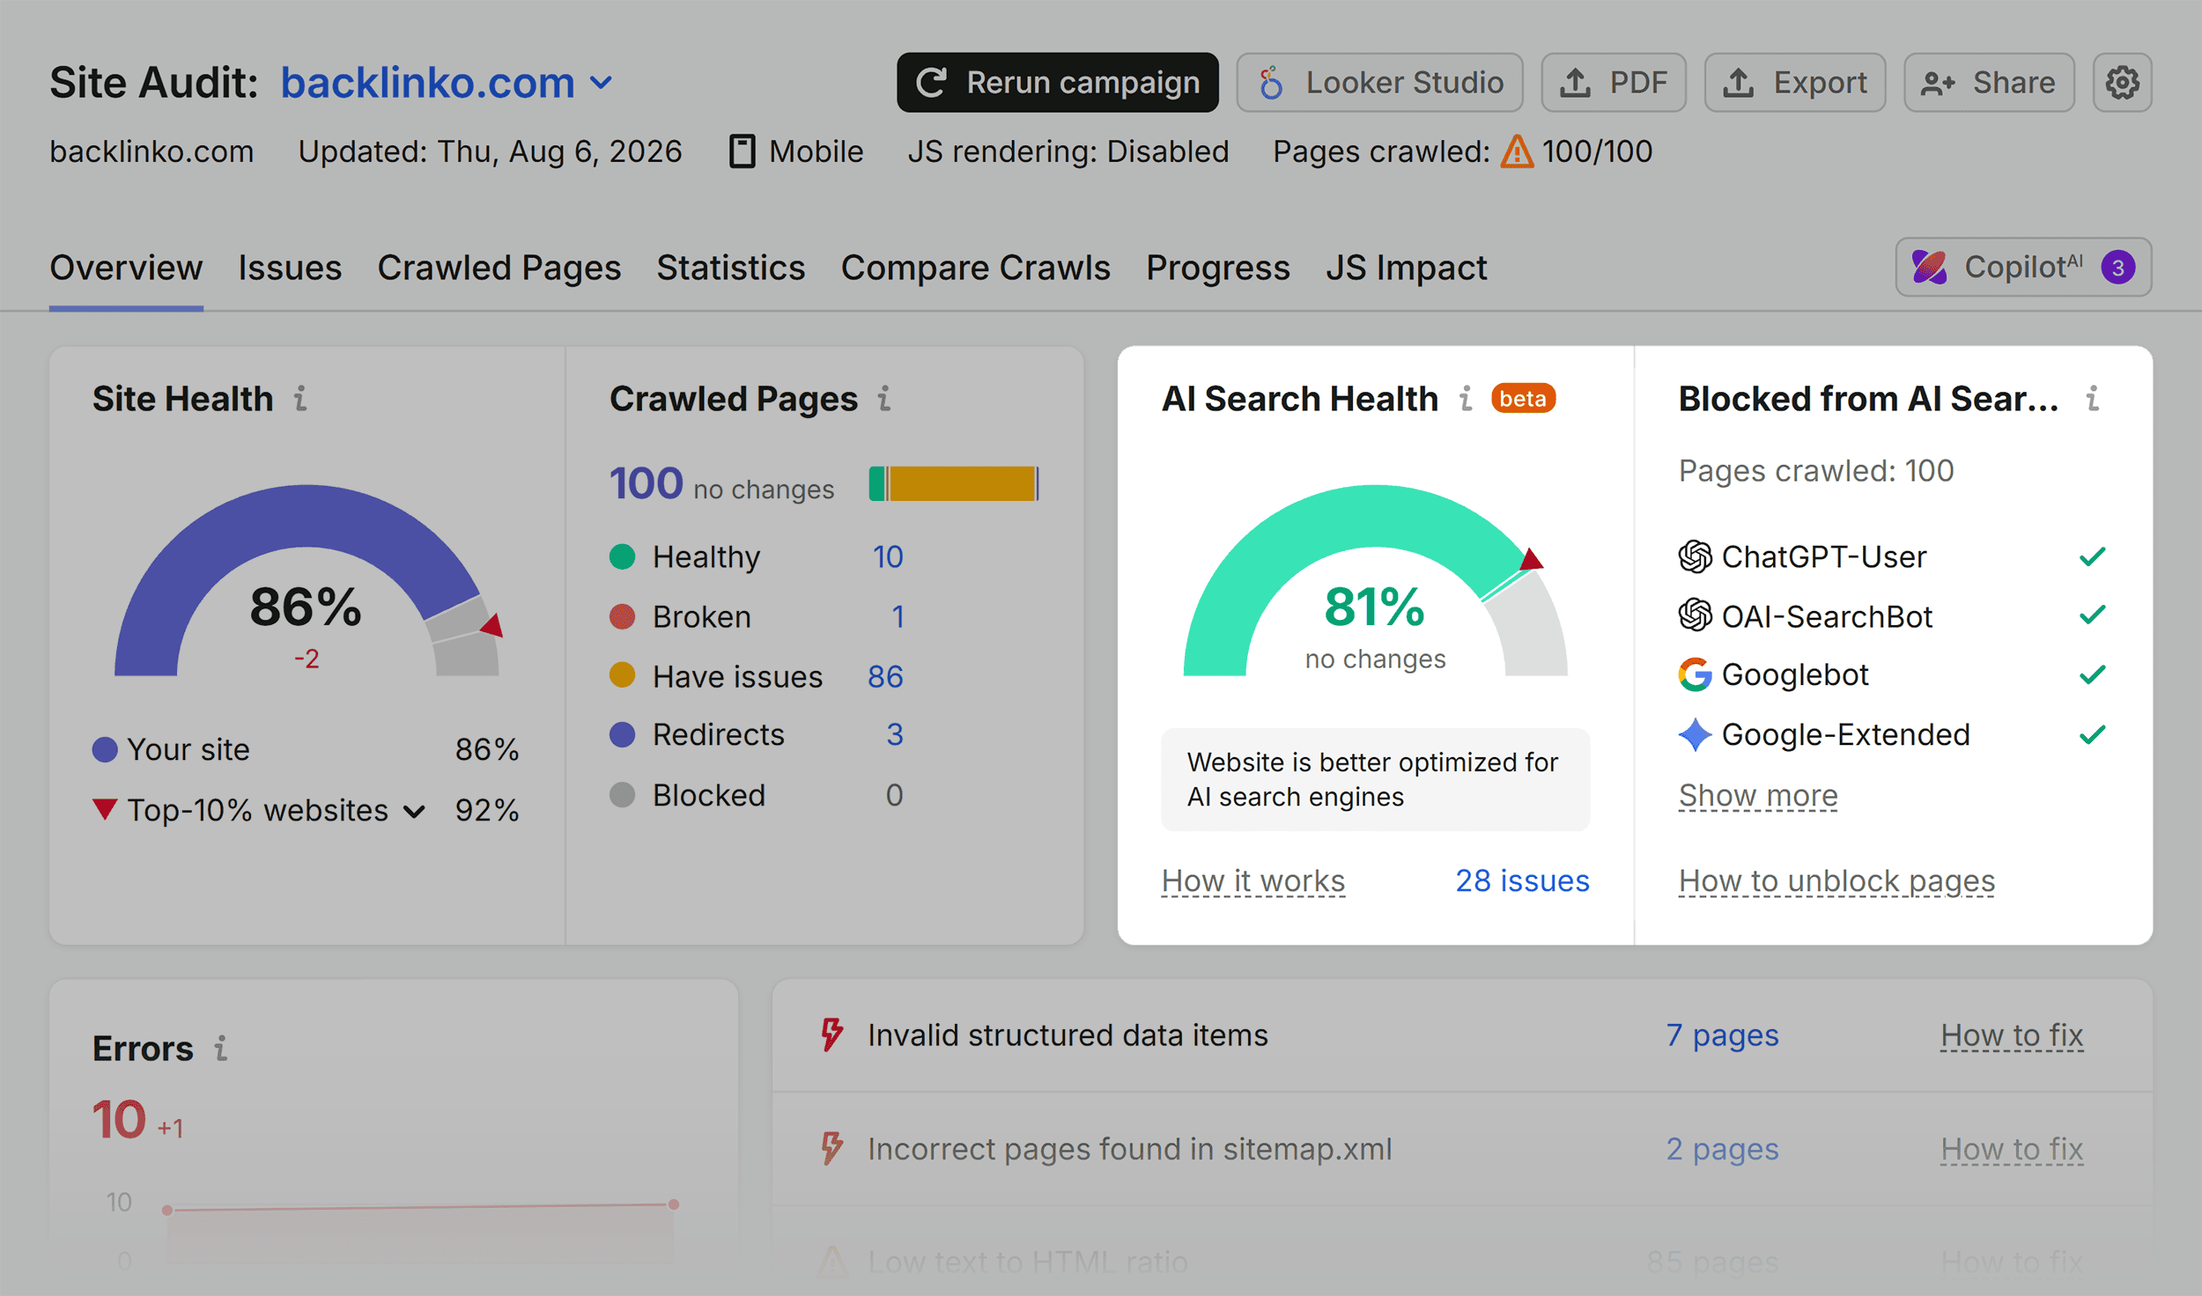Expand Show more AI bots list
The height and width of the screenshot is (1296, 2202).
click(1758, 795)
